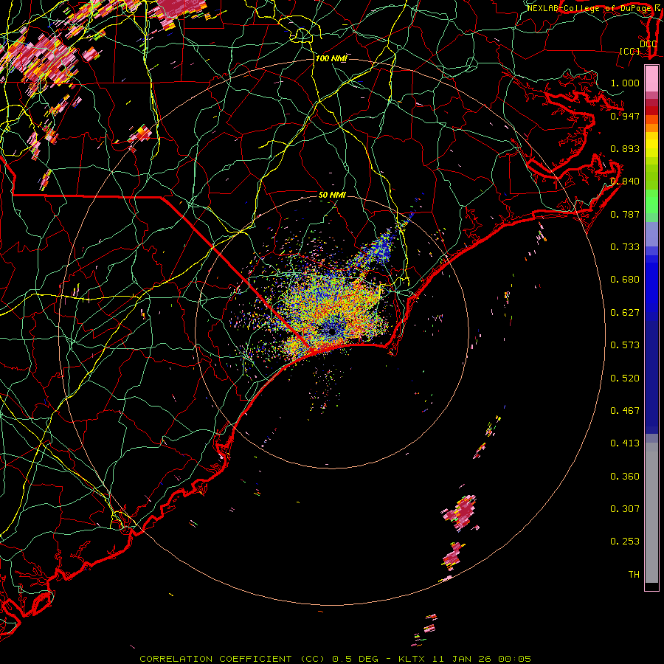Pick the lavender segment of the color bar
664x664 pixels.
pos(651,234)
